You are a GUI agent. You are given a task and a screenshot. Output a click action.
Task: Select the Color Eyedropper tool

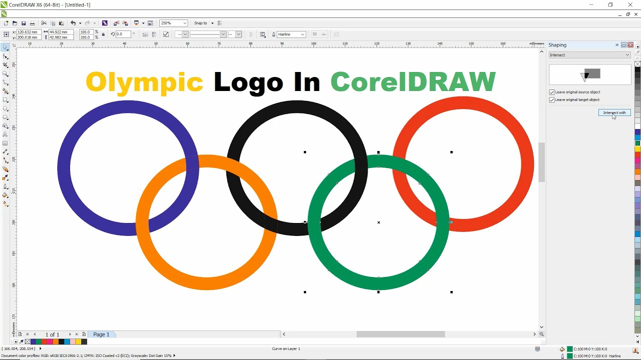pyautogui.click(x=5, y=177)
